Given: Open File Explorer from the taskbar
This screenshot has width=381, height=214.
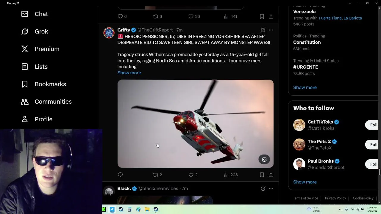Looking at the screenshot, I should click(x=147, y=209).
